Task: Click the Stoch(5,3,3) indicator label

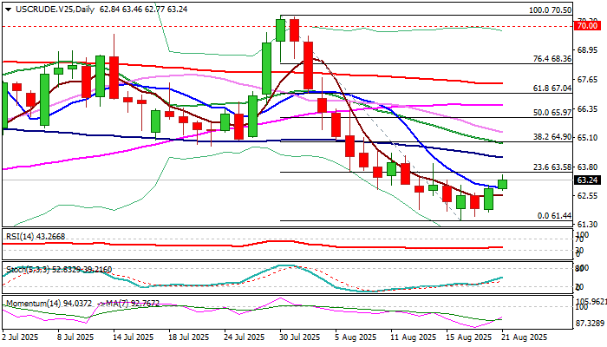Action: (x=59, y=269)
